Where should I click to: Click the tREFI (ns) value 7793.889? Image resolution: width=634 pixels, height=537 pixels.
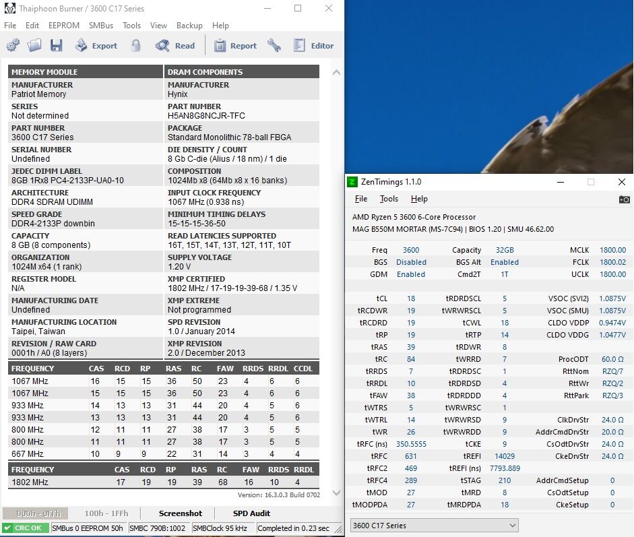pos(505,468)
